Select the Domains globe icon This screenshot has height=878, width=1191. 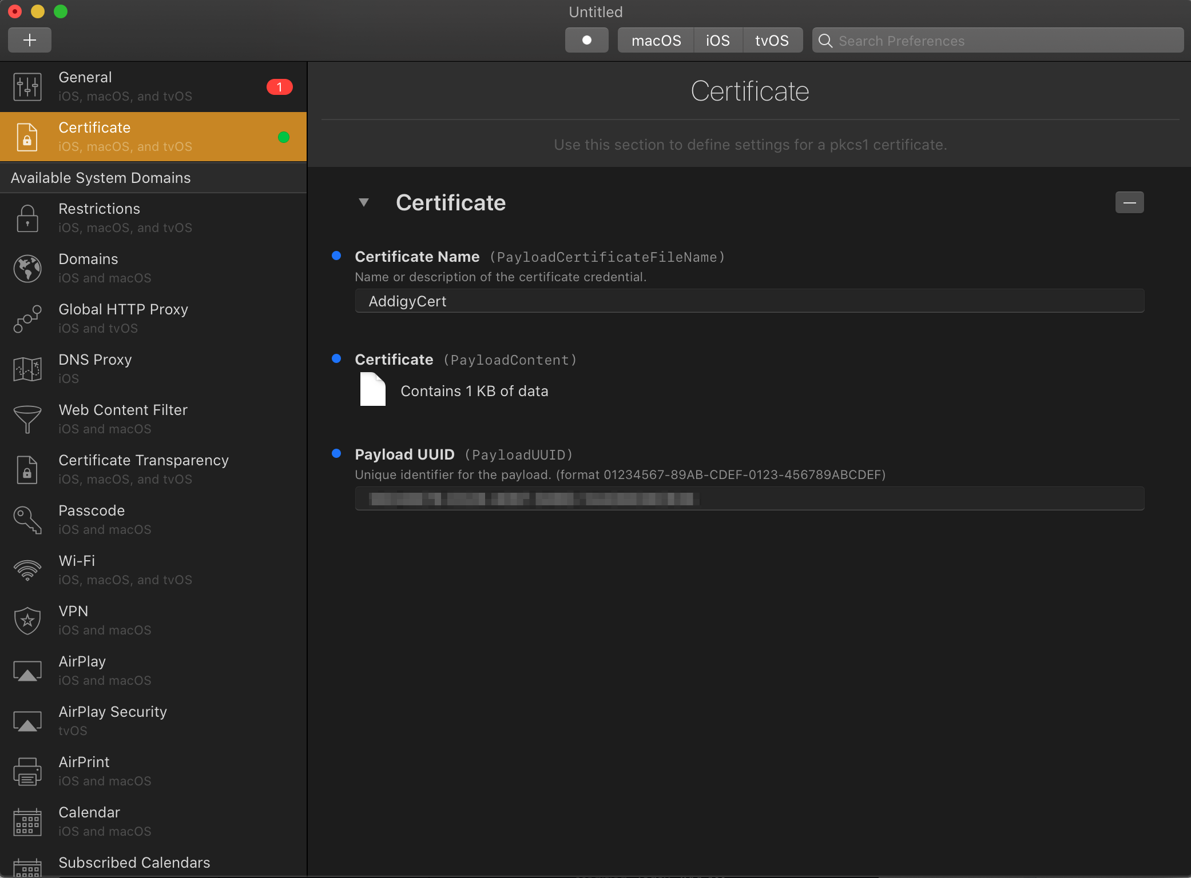point(27,269)
